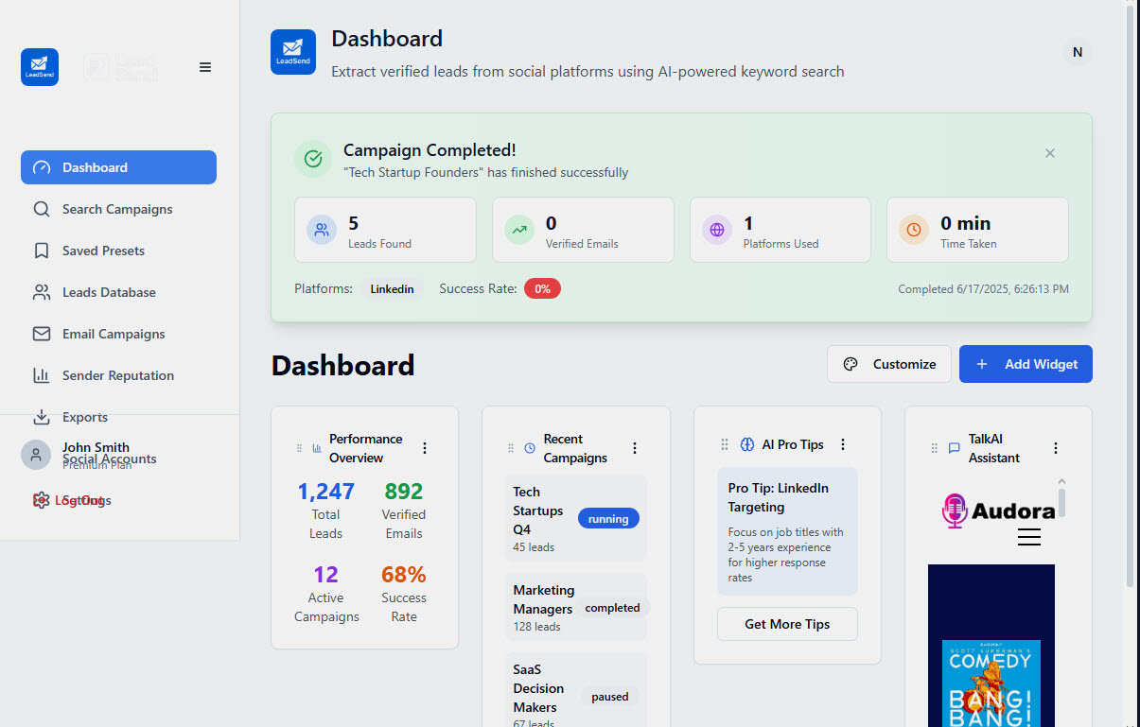Open Saved Presets
This screenshot has width=1140, height=727.
click(x=118, y=251)
